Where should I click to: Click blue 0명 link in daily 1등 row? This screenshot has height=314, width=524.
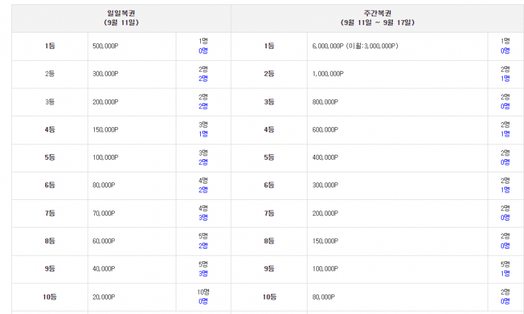pyautogui.click(x=203, y=51)
